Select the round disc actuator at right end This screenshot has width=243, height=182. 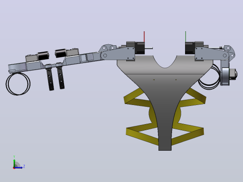click(x=225, y=76)
